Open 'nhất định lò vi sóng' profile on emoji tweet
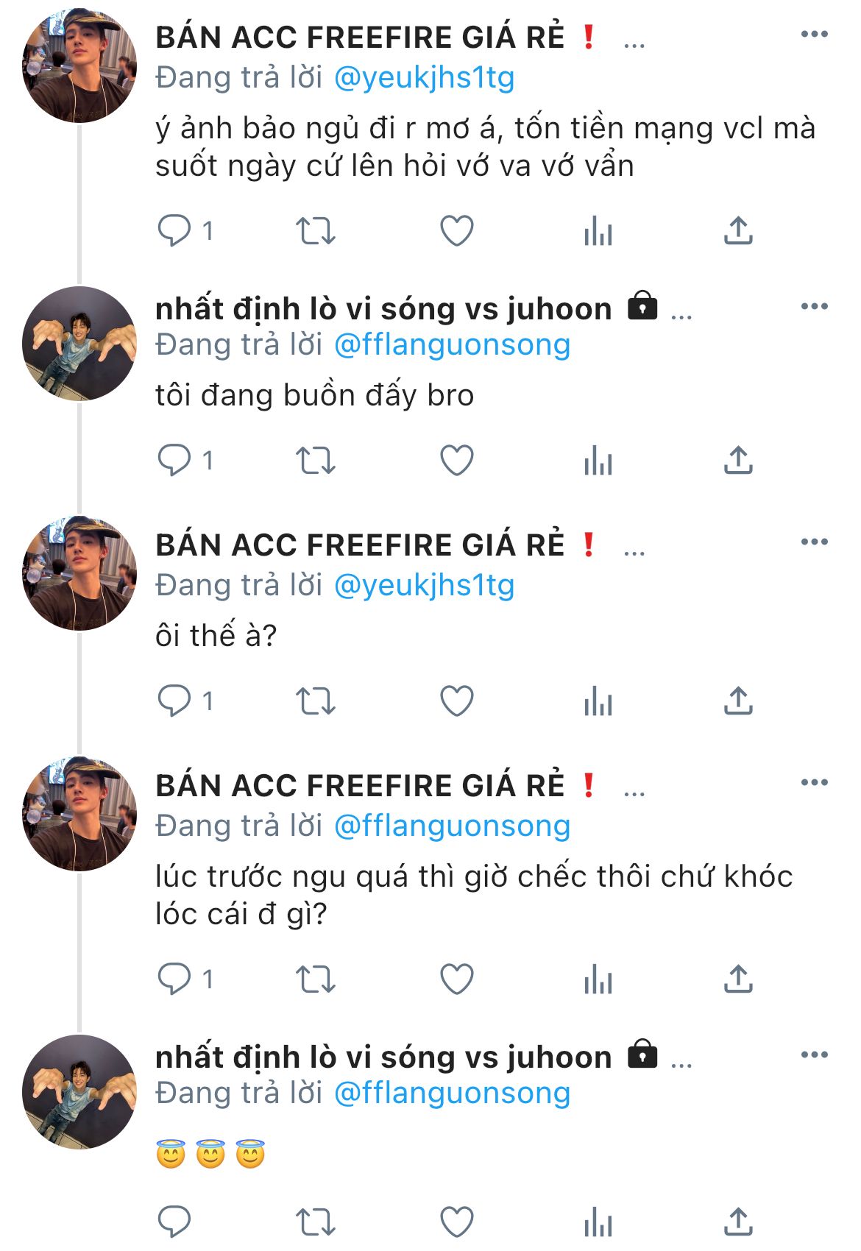 coord(383,1057)
